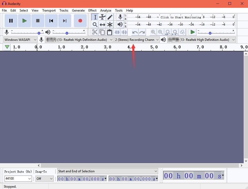Open the View menu
248x189 pixels.
(35, 10)
